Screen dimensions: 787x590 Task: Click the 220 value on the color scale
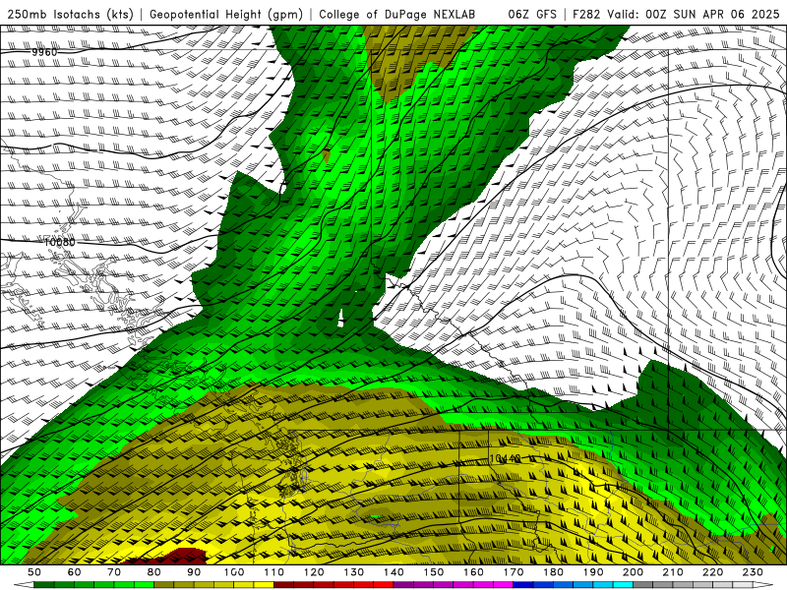(712, 572)
